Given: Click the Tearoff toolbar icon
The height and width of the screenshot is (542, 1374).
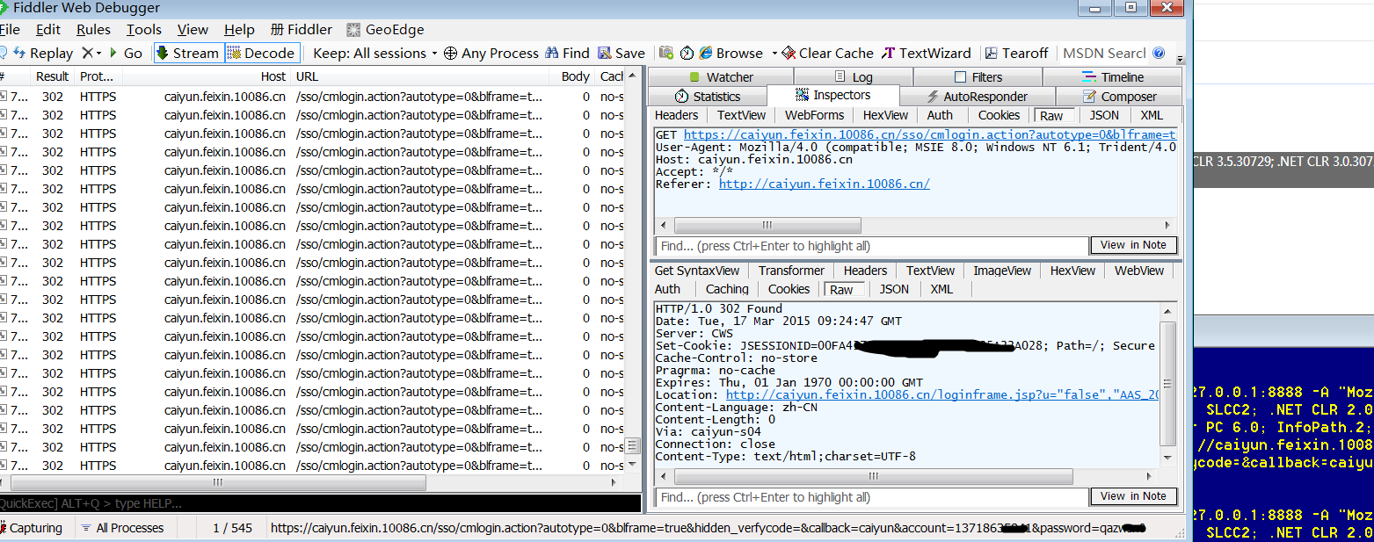Looking at the screenshot, I should [x=992, y=53].
